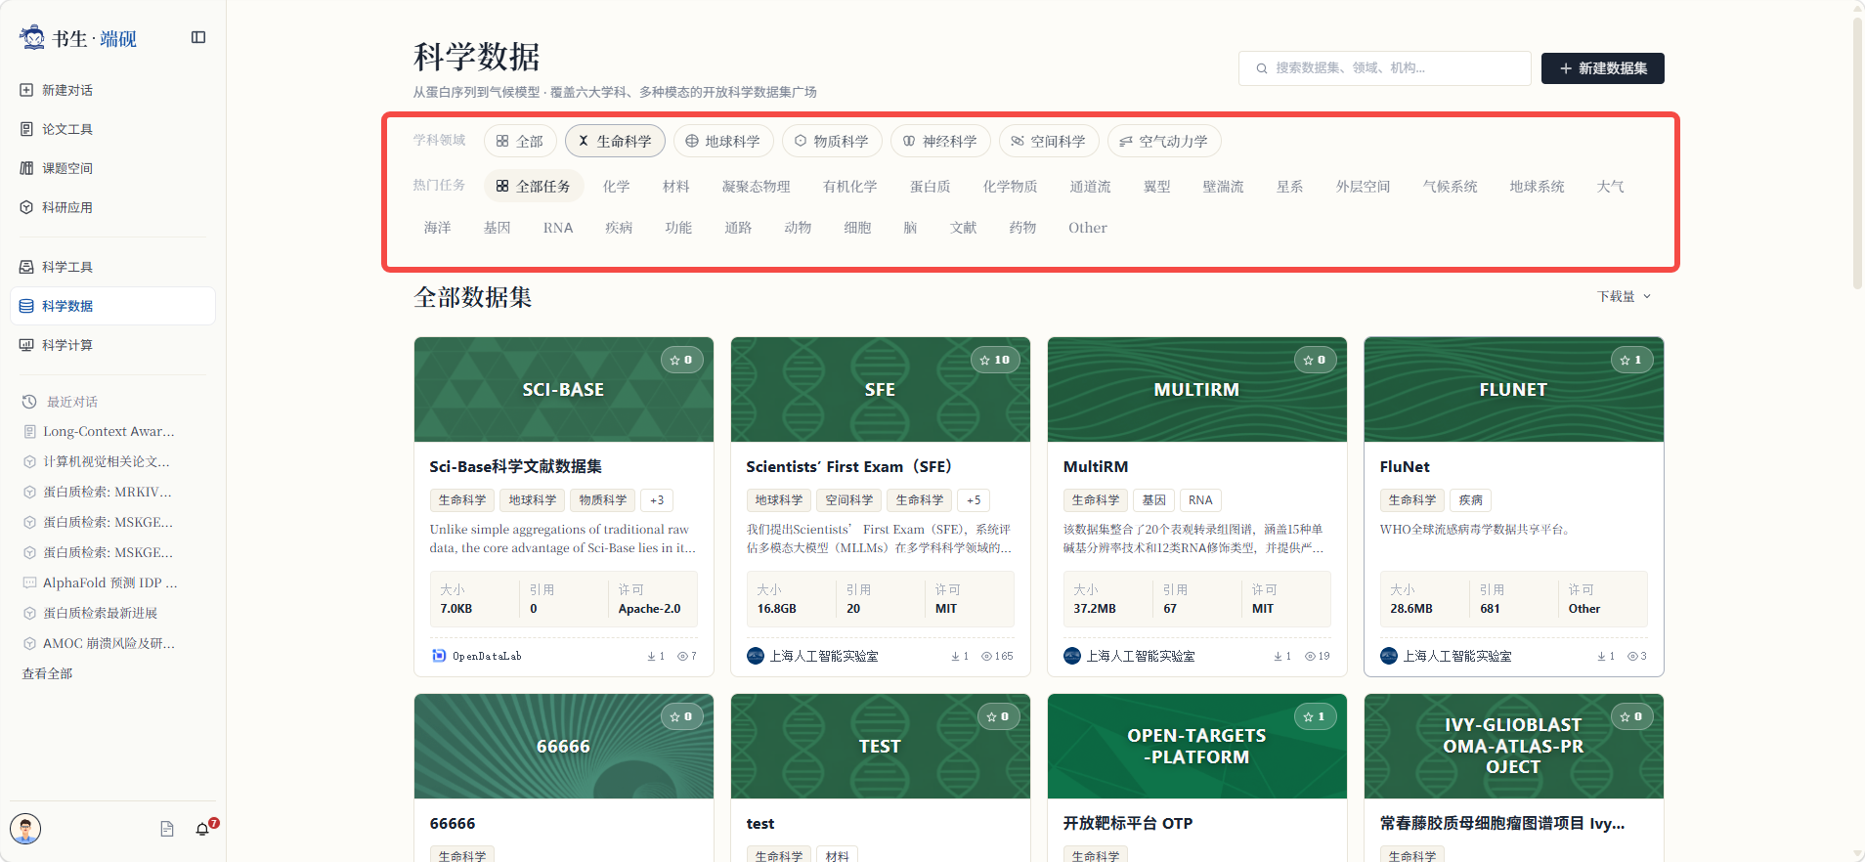Click the download count on Sci-Base card
Screen dimensions: 1865x862
[656, 656]
